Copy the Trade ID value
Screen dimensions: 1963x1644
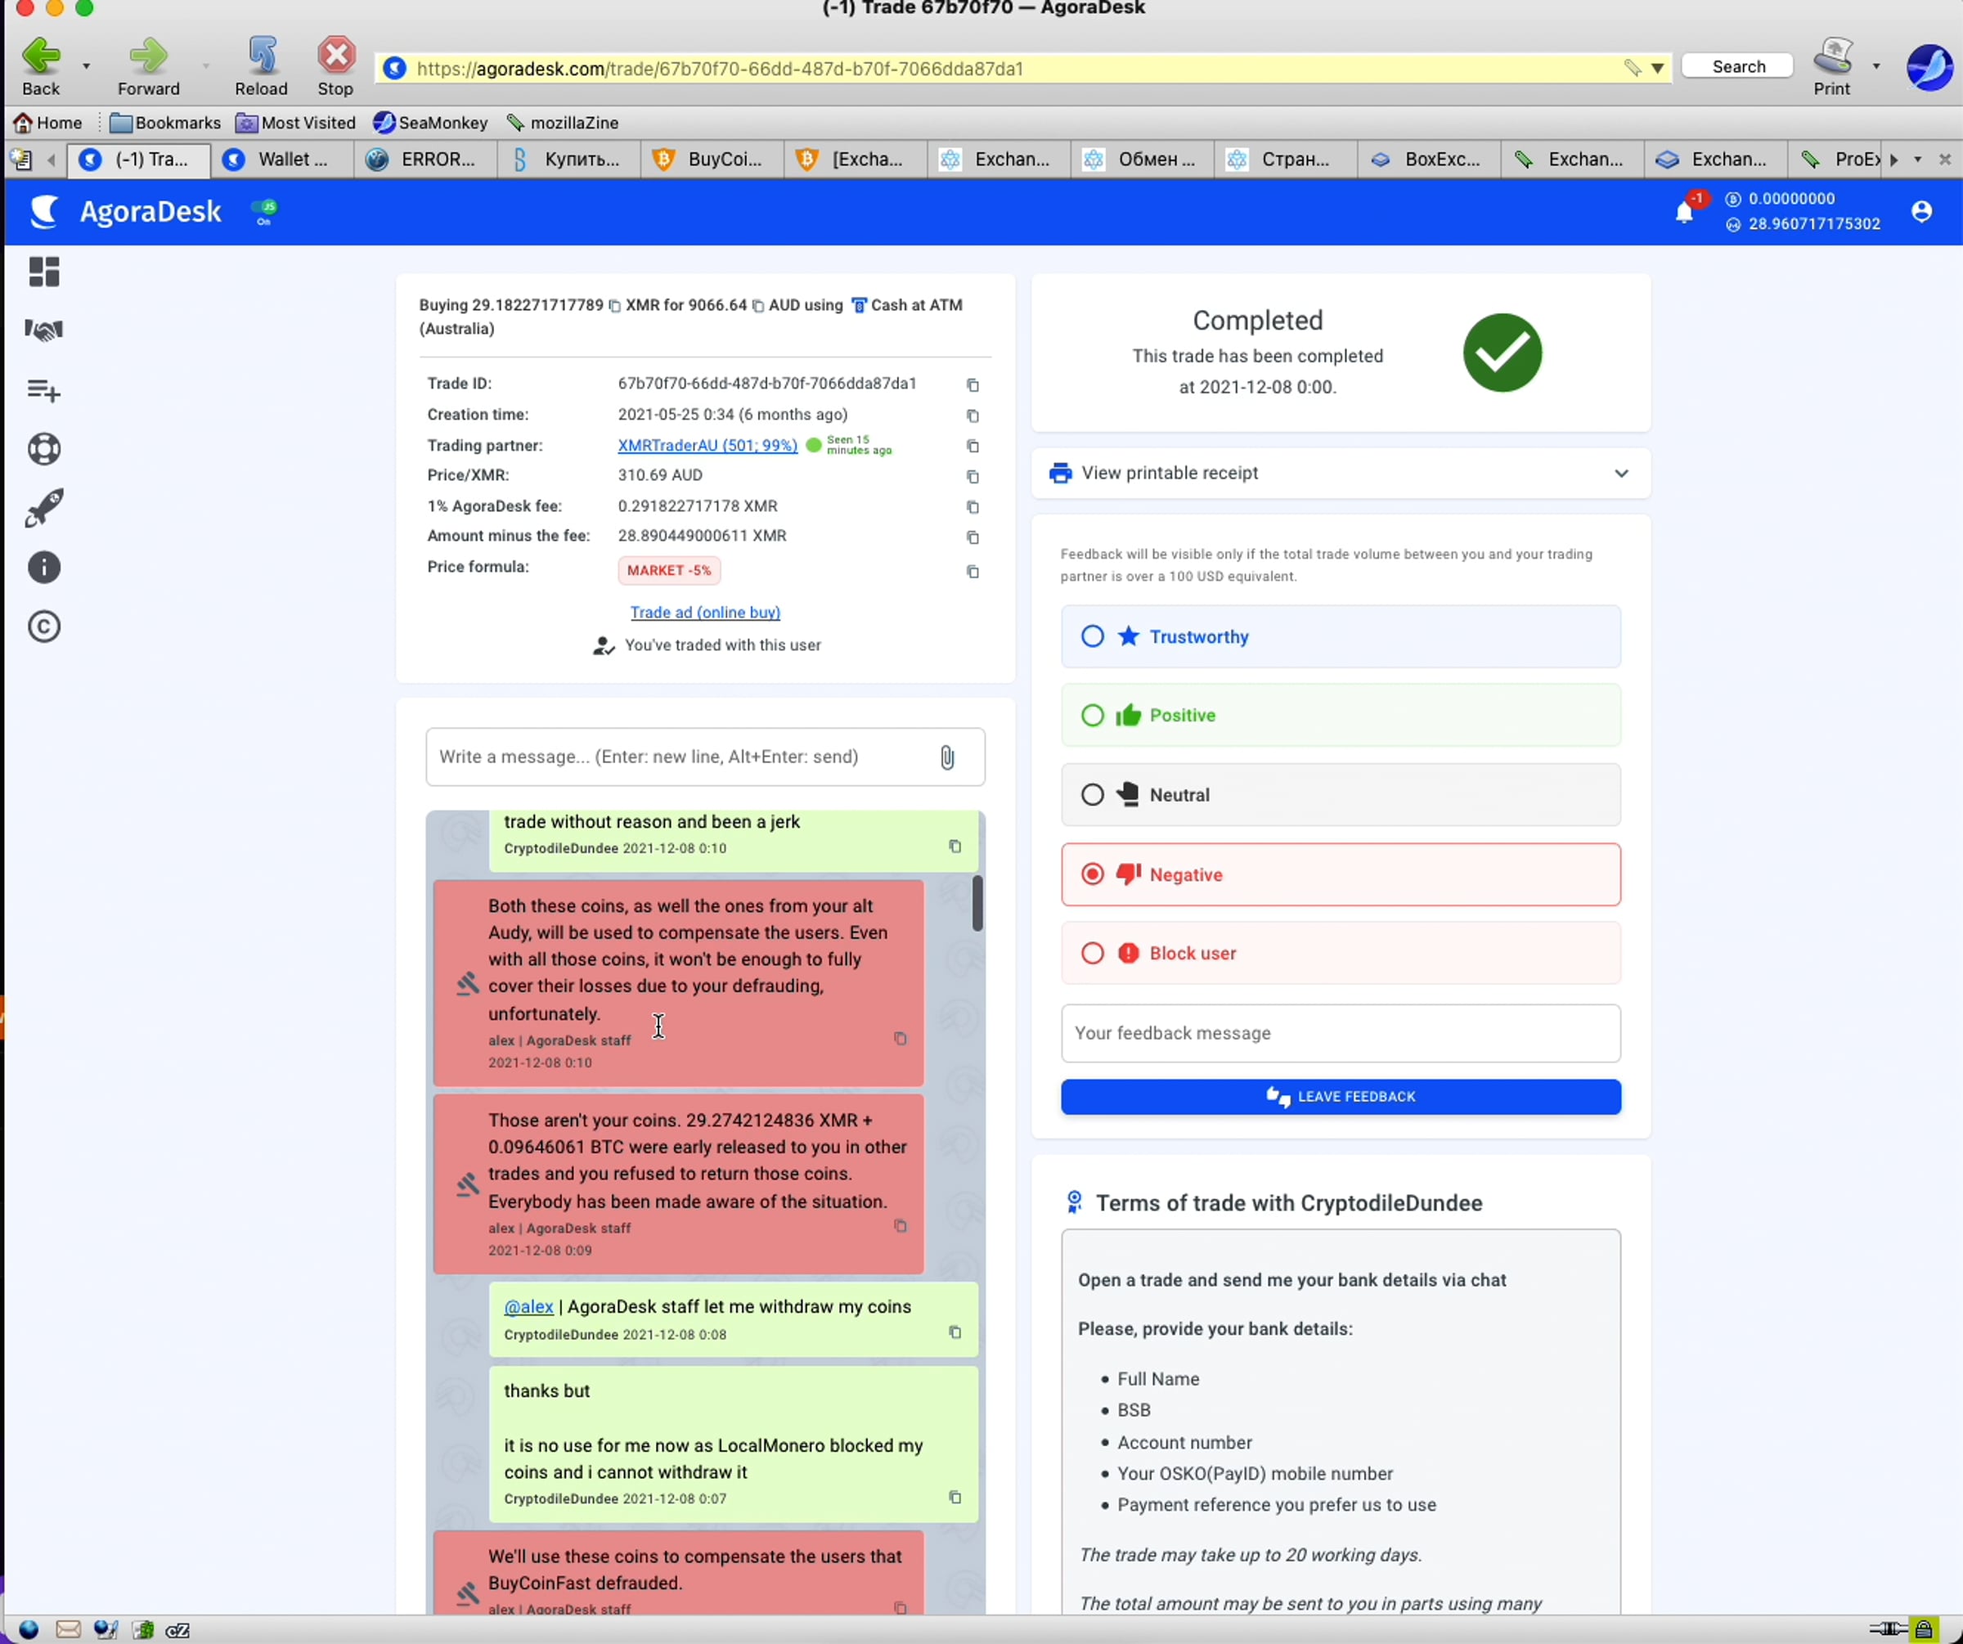[x=973, y=385]
